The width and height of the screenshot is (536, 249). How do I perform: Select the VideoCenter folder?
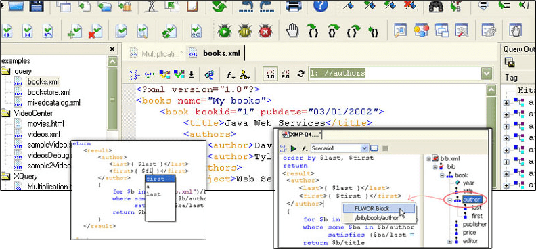point(33,113)
